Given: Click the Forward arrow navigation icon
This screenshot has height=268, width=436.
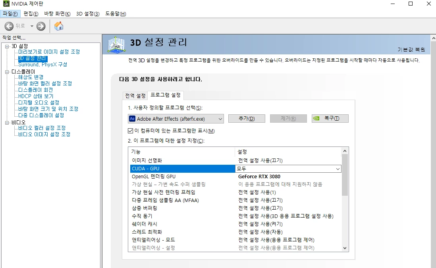Looking at the screenshot, I should [x=41, y=26].
